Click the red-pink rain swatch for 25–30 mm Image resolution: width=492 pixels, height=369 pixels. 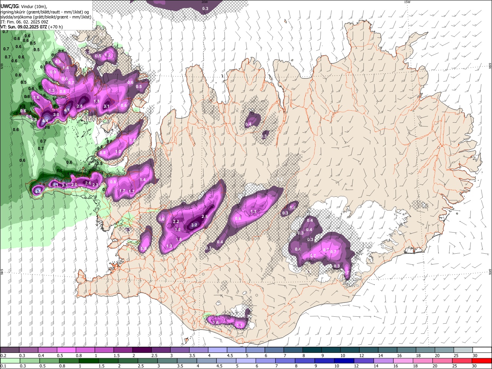(x=462, y=361)
